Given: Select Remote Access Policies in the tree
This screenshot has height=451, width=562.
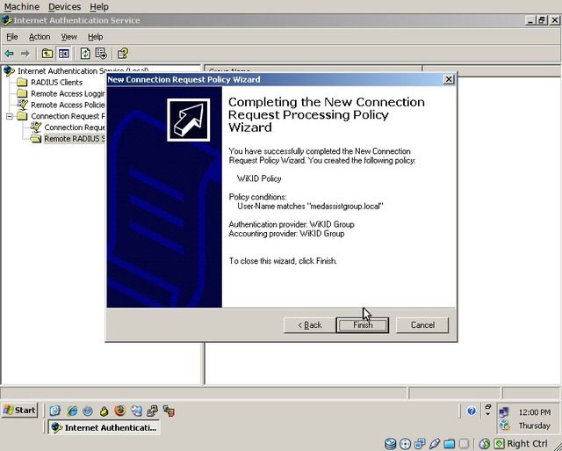Looking at the screenshot, I should click(x=68, y=105).
